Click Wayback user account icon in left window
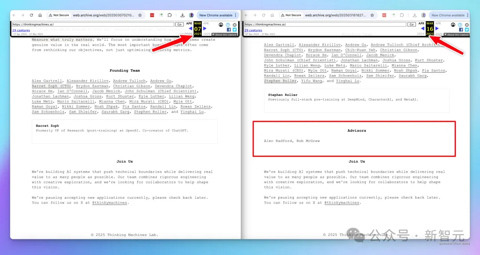 pos(221,25)
